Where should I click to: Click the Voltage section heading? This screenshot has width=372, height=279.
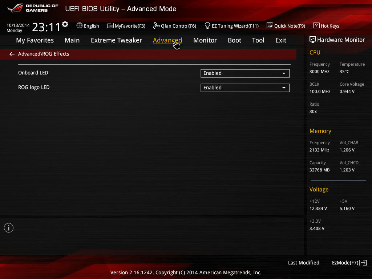319,189
